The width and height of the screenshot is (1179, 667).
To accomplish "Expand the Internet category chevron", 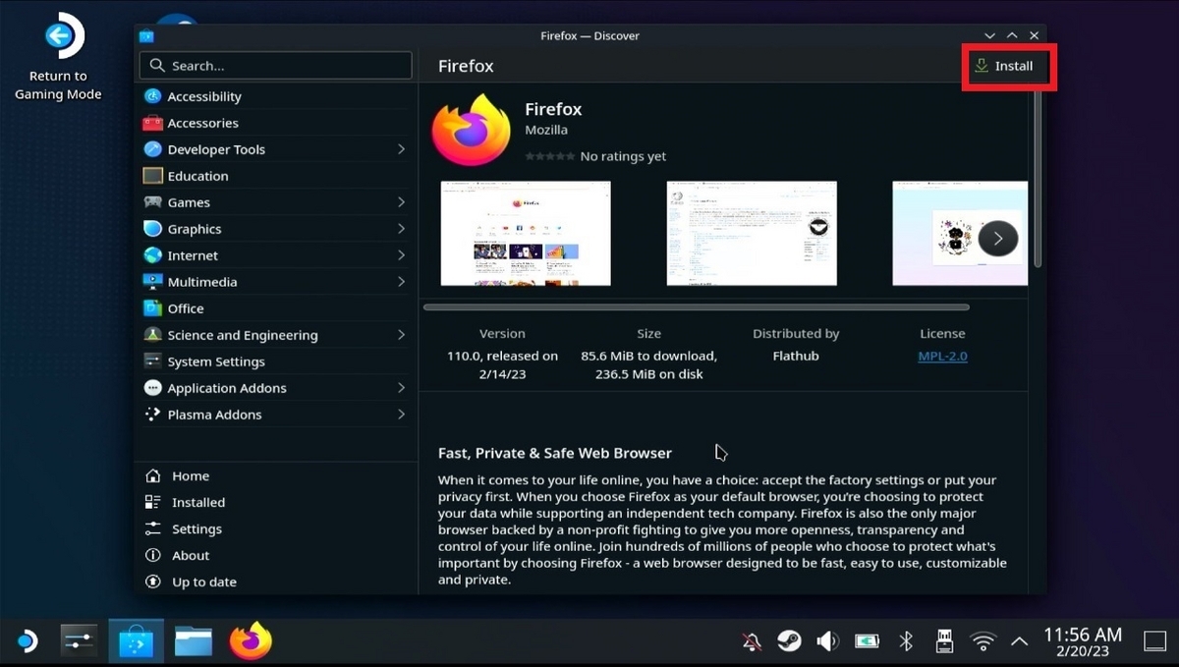I will pyautogui.click(x=401, y=255).
